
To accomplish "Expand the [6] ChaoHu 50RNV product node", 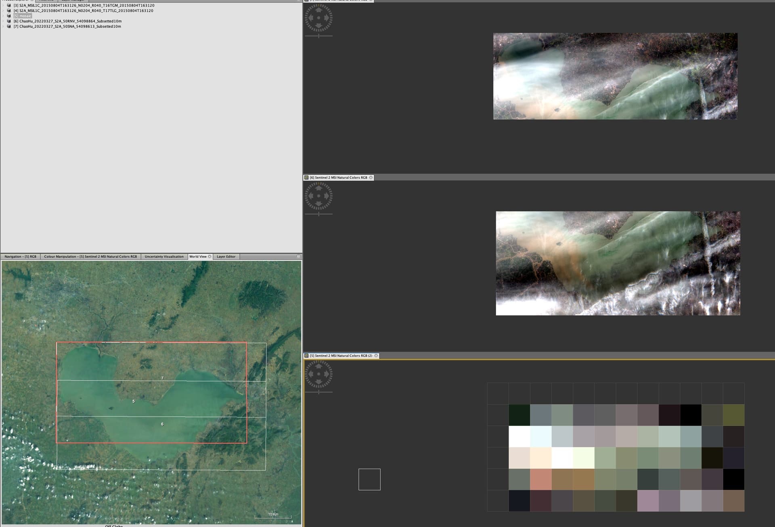I will click(3, 21).
